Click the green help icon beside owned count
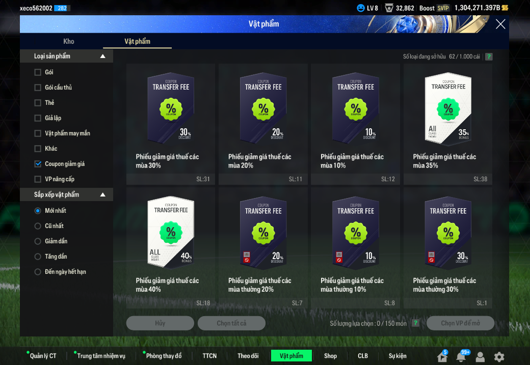This screenshot has height=365, width=530. [489, 57]
